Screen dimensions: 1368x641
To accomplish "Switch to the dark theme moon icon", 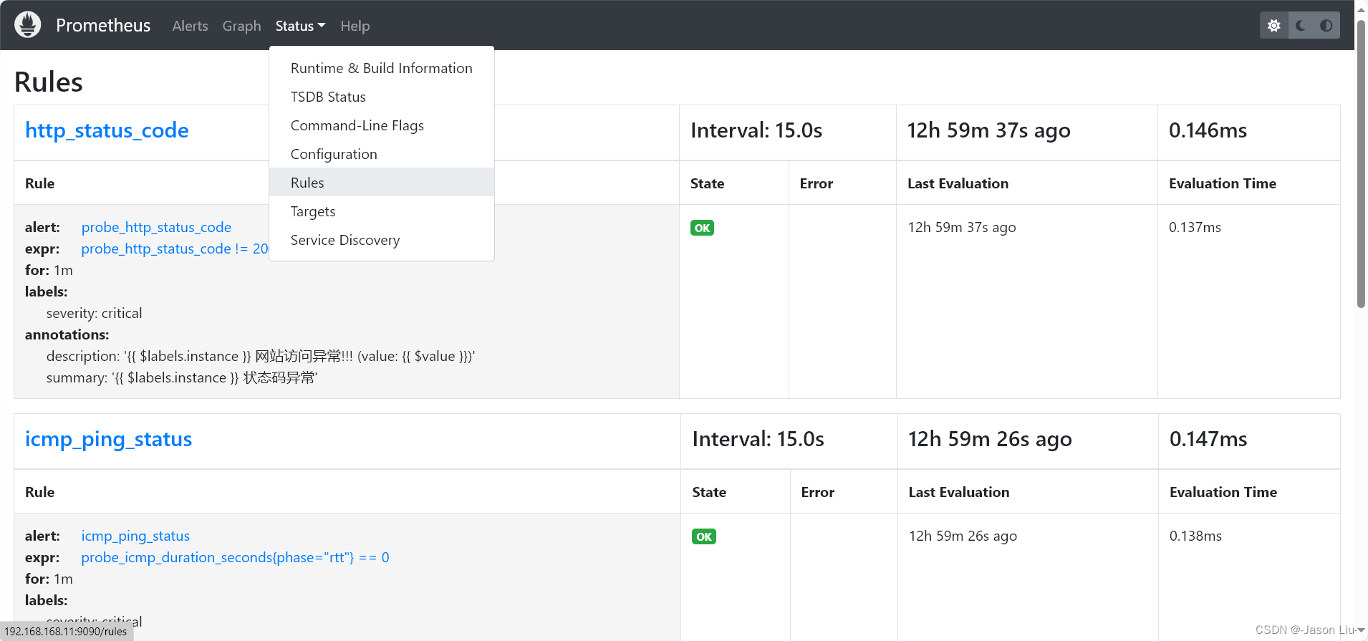I will [1301, 26].
